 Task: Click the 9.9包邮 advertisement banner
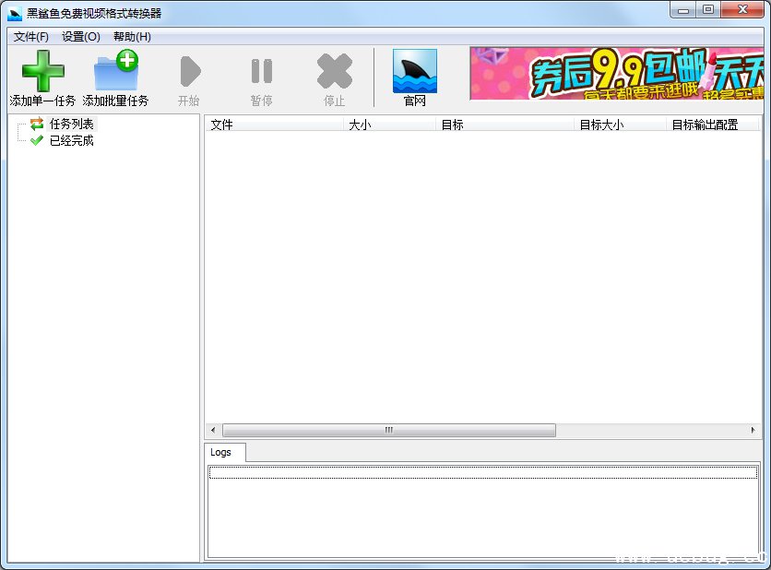click(616, 74)
